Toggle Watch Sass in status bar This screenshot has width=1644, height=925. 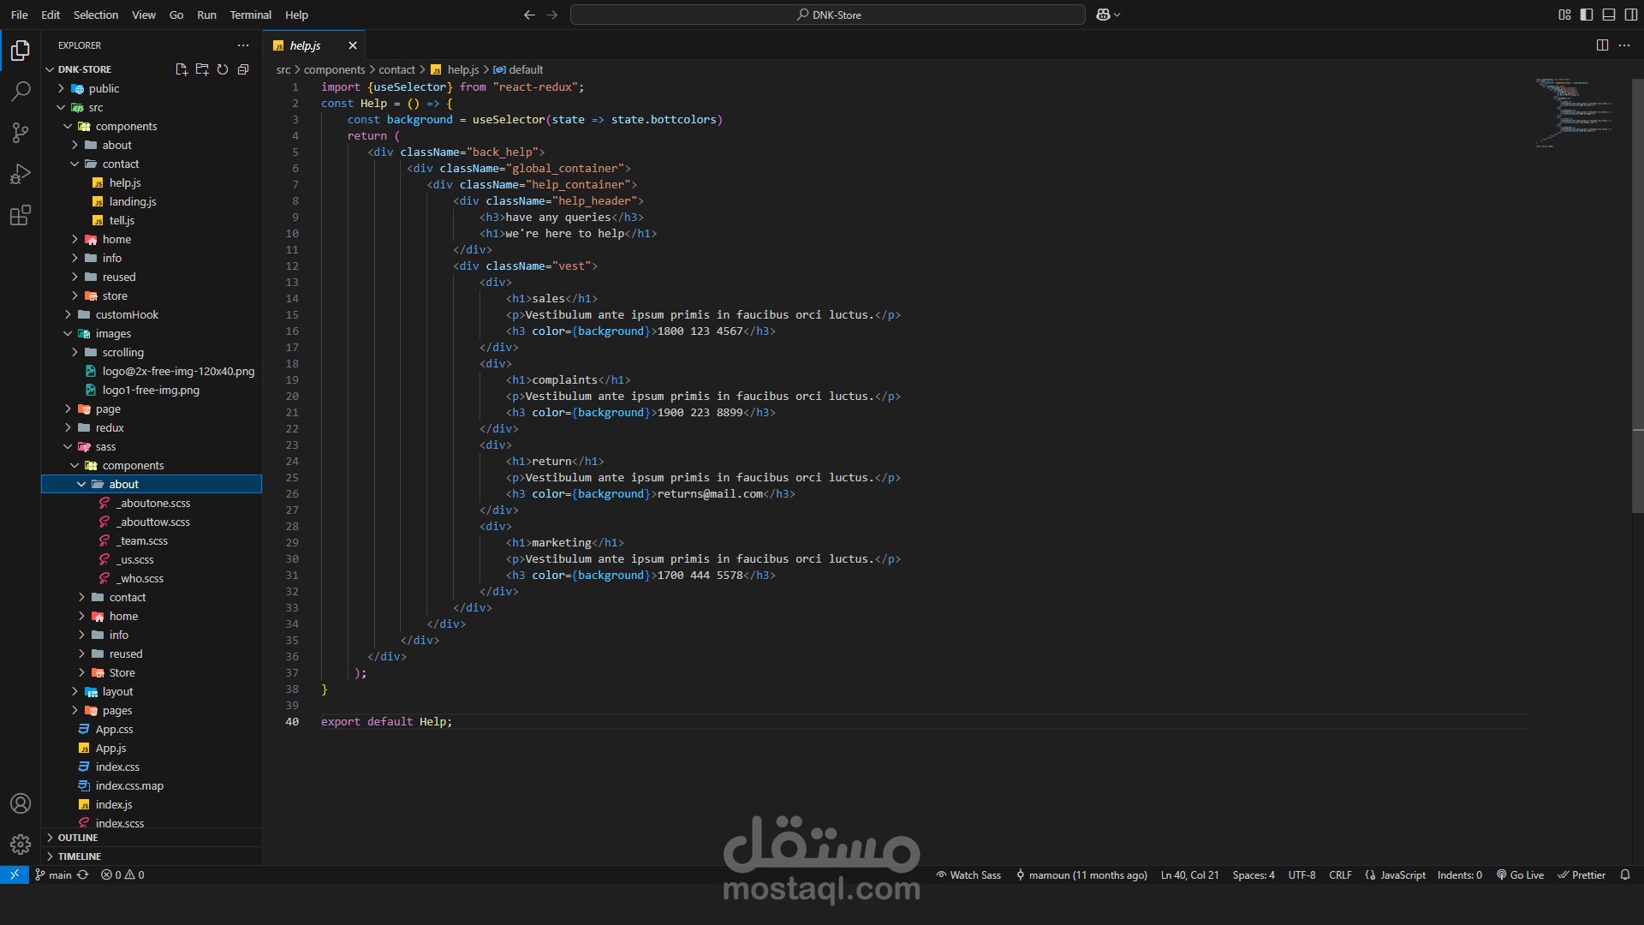click(968, 875)
